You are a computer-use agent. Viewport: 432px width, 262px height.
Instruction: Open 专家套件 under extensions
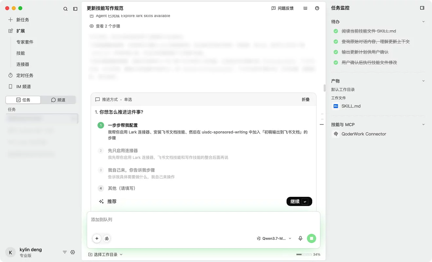(25, 42)
